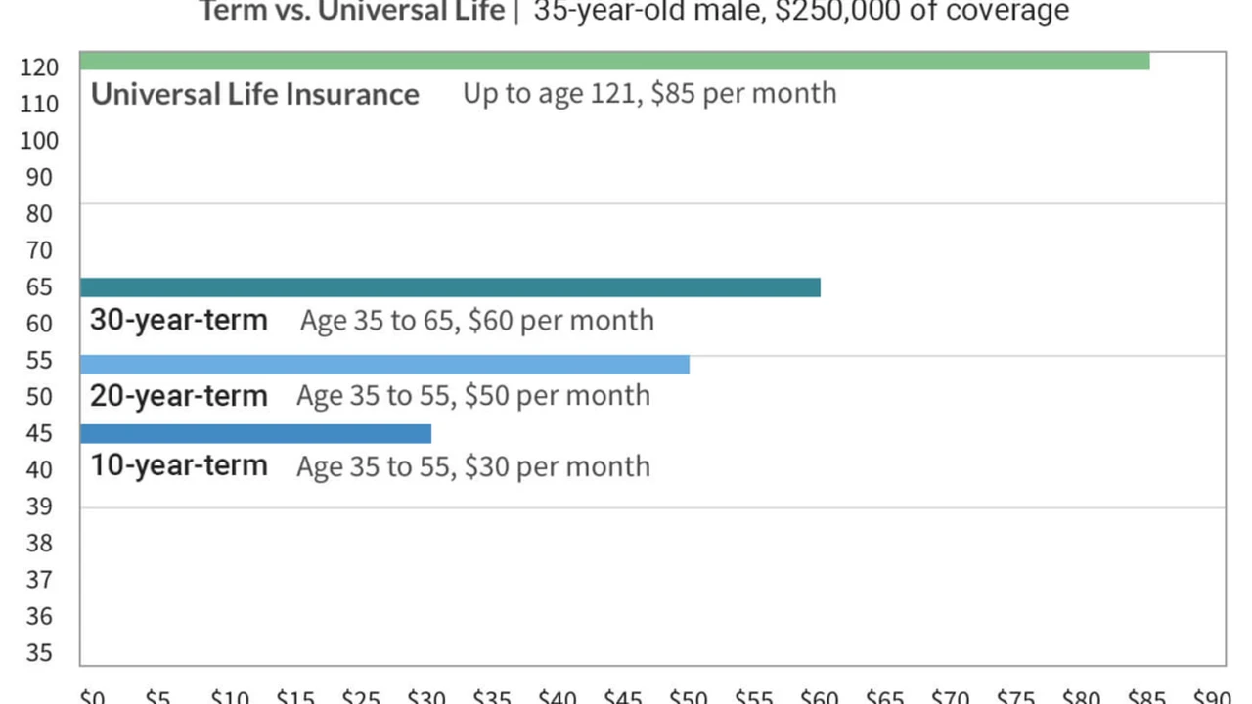Click the "Term vs. Universal Life" chart title
Image resolution: width=1252 pixels, height=704 pixels.
point(352,12)
